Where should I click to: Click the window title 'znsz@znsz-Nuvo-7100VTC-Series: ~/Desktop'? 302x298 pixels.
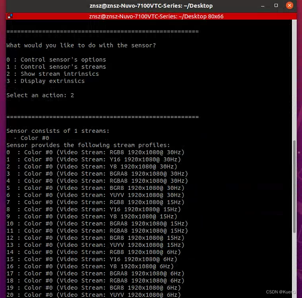tap(151, 6)
